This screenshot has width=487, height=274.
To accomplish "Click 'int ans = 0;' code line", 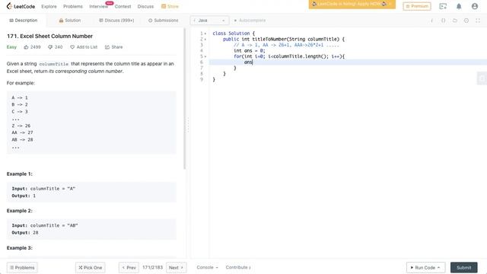I will [x=250, y=51].
